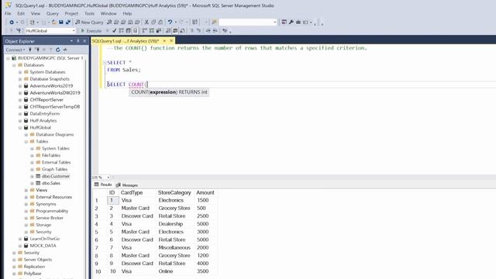Click the Activity Monitor icon in Object Explorer
The image size is (496, 279).
click(x=65, y=50)
